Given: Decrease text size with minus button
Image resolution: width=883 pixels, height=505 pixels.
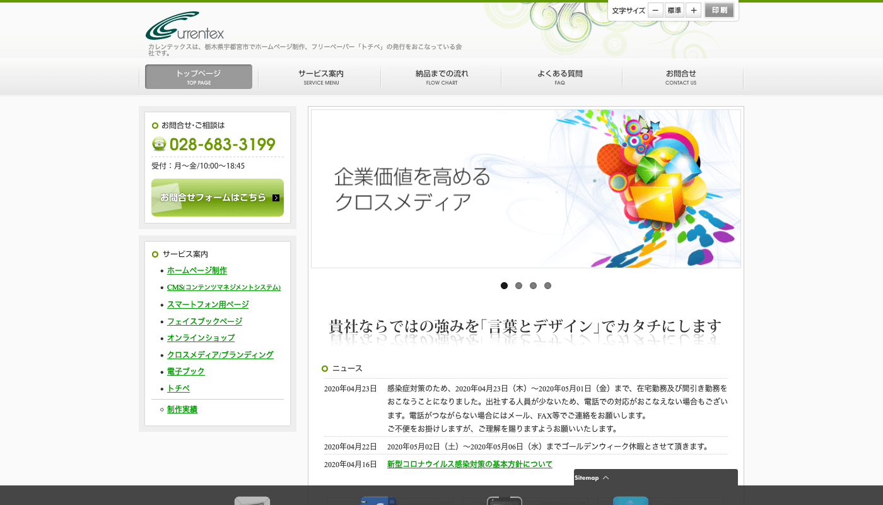Looking at the screenshot, I should point(655,10).
